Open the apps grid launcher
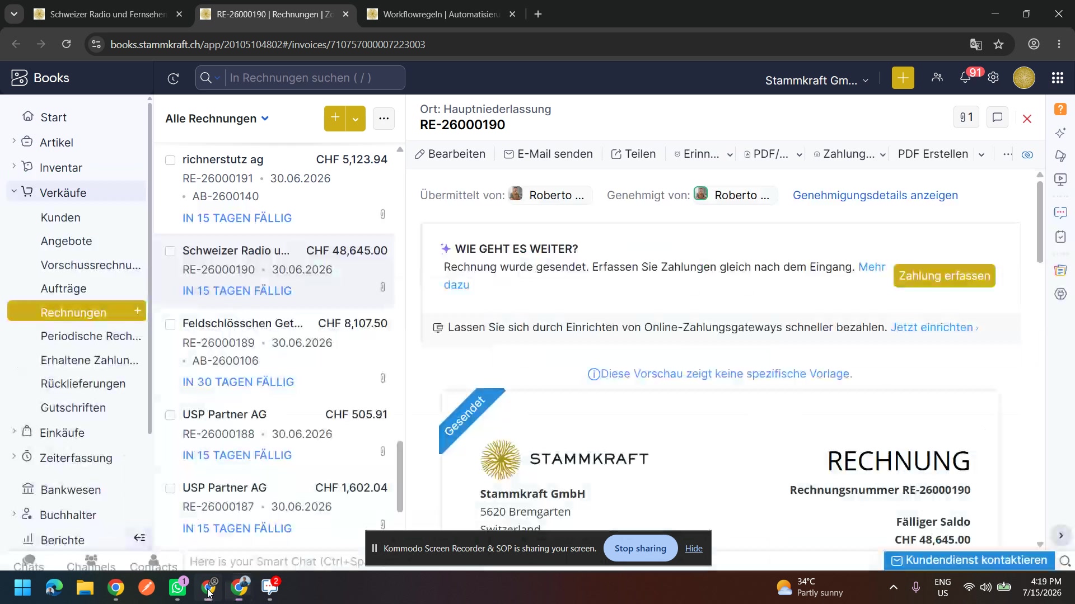This screenshot has height=604, width=1075. click(x=1058, y=78)
